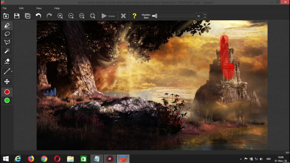
Task: Expand the guide line tool dropdown arrow
Action: click(x=12, y=72)
